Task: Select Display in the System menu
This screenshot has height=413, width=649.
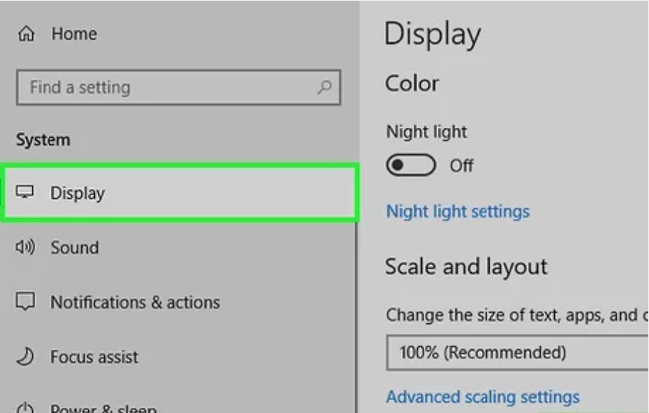Action: (179, 192)
